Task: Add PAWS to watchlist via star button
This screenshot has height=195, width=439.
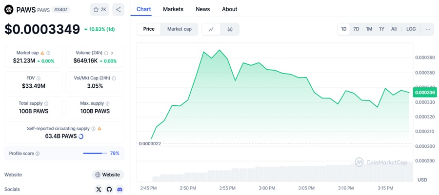Action: point(100,10)
